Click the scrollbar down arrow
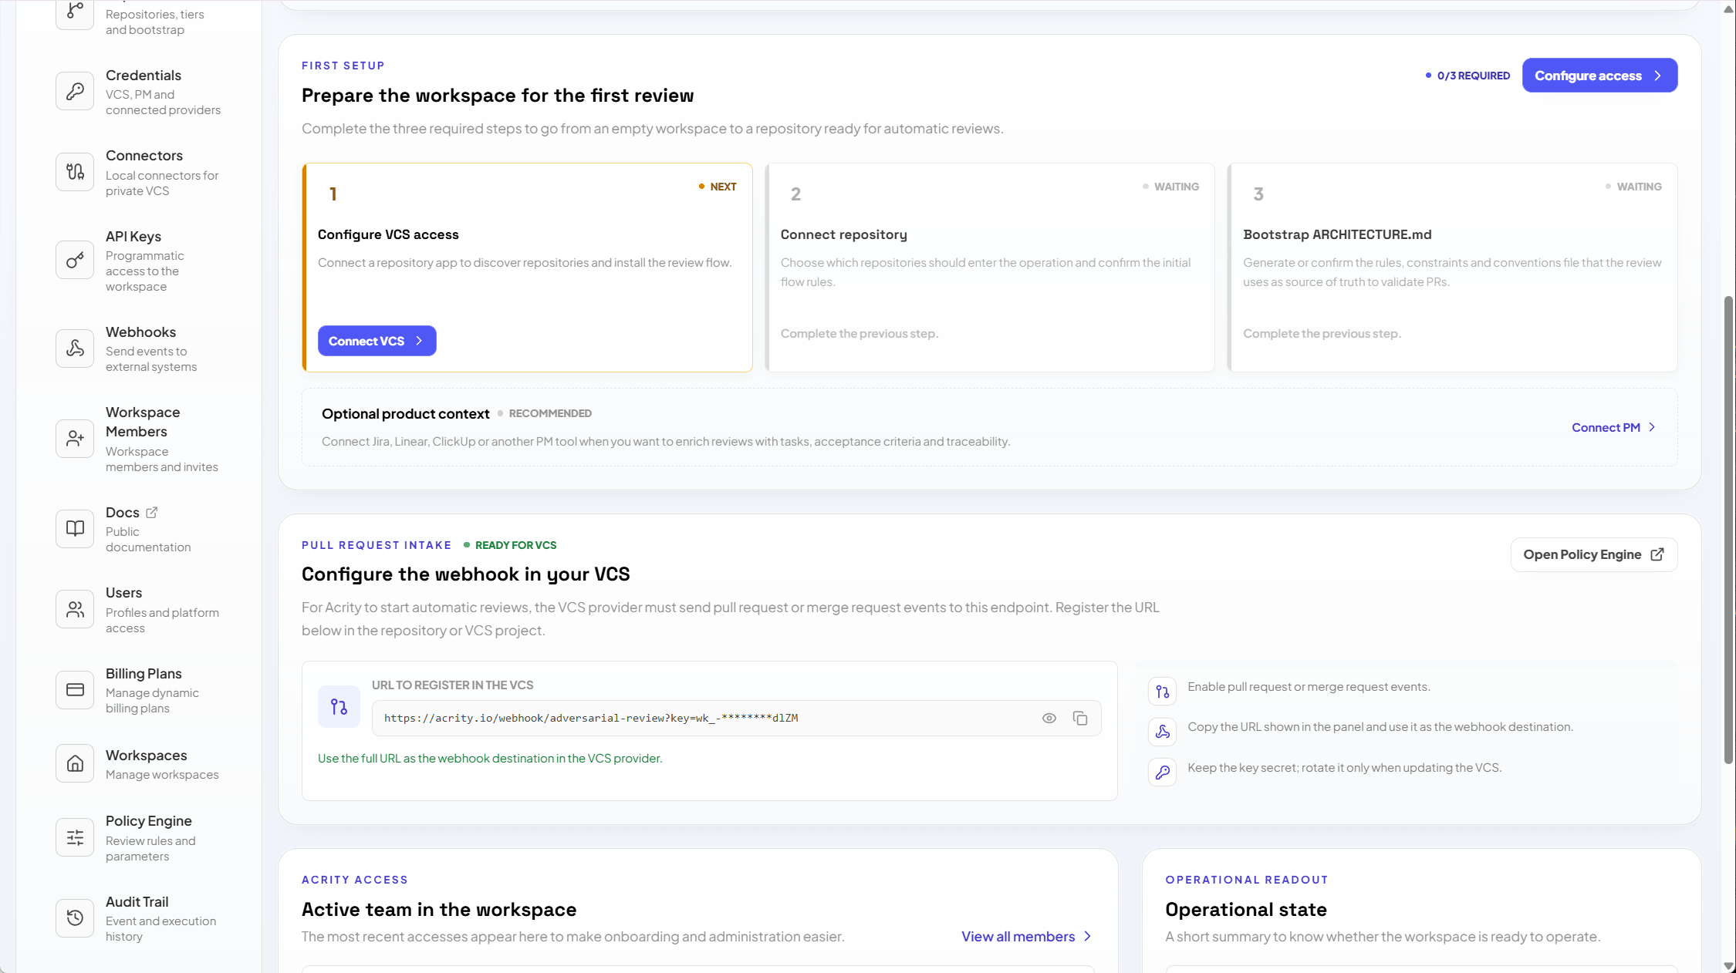1736x973 pixels. (1728, 965)
